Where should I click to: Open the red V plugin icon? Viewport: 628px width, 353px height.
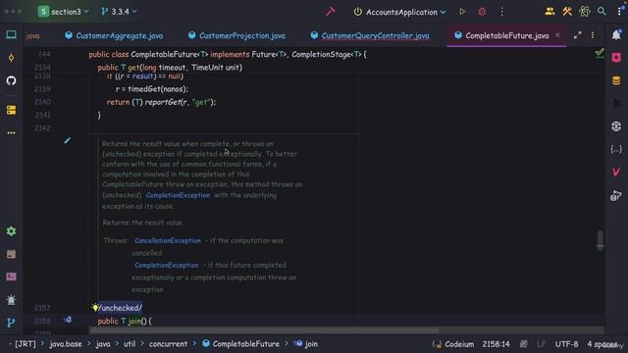616,173
